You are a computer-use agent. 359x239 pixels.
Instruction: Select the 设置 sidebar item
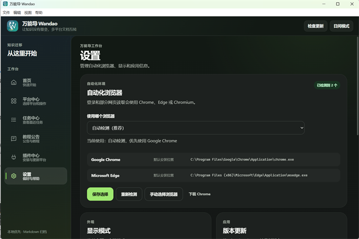pyautogui.click(x=36, y=176)
